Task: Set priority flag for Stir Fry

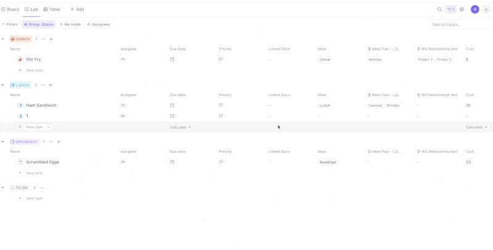Action: coord(221,59)
